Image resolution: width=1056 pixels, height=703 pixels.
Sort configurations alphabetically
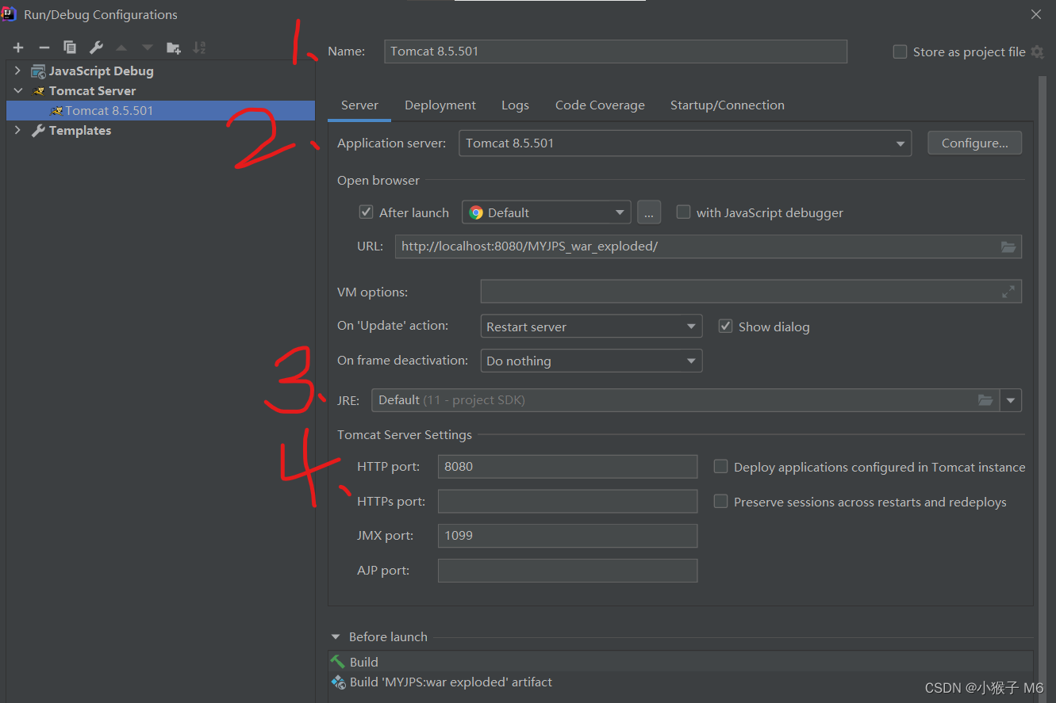point(199,48)
